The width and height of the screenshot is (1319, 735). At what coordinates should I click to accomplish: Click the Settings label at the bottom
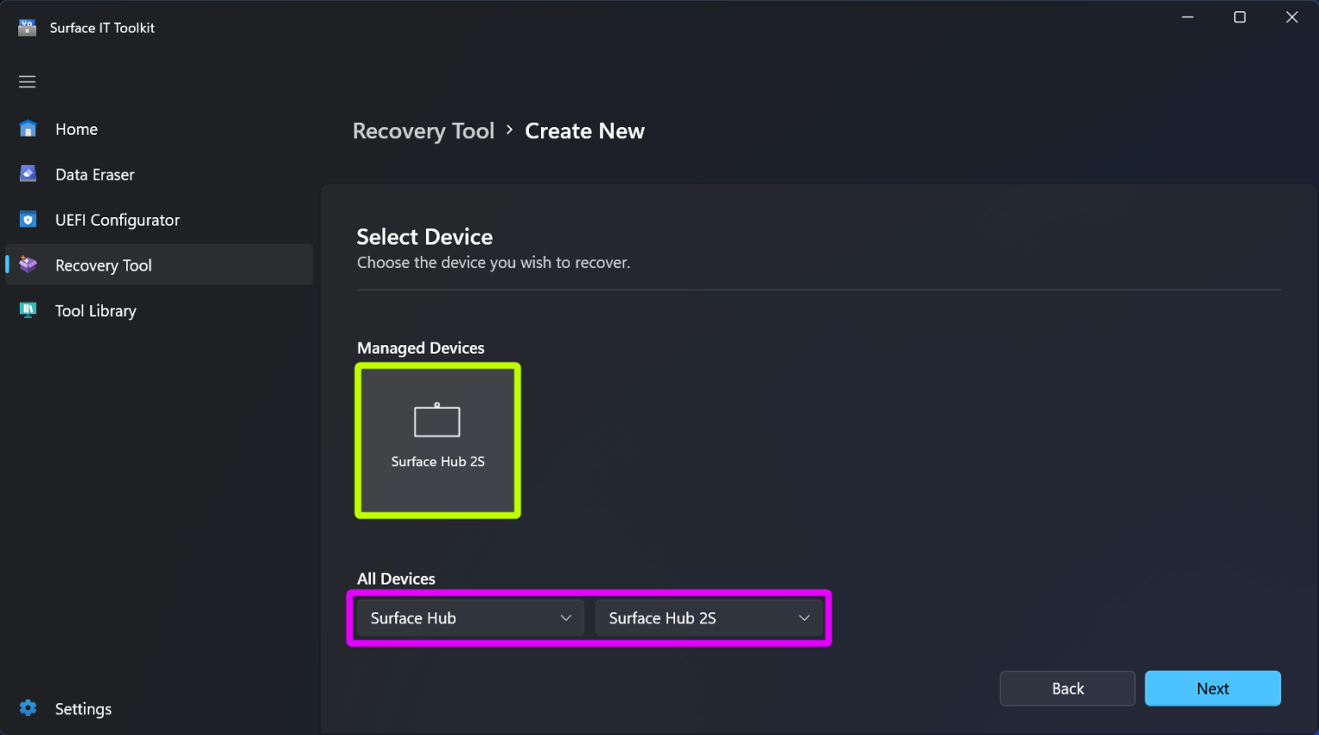click(83, 708)
